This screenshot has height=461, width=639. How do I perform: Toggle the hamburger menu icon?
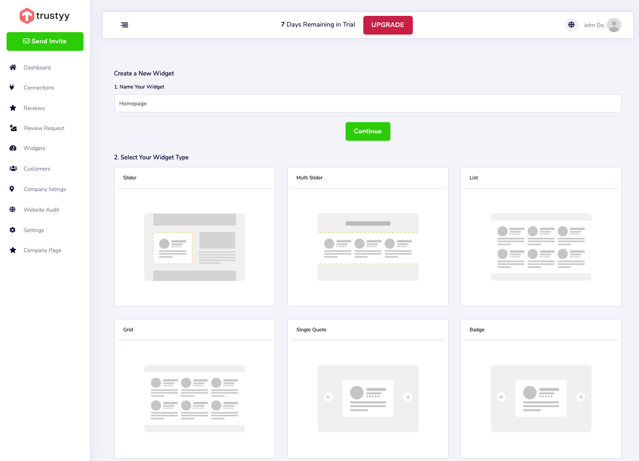125,25
